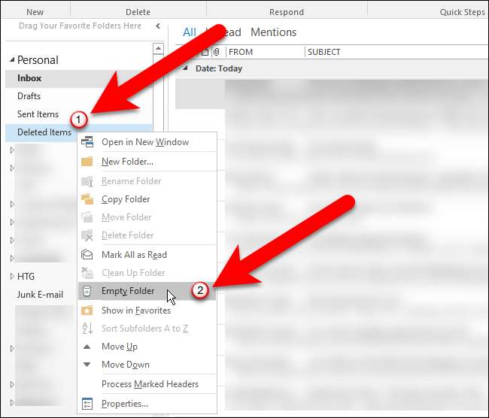Expand the HTG folder
The width and height of the screenshot is (489, 418).
12,276
